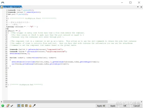Select the On Entry code tab
The height and width of the screenshot is (108, 143).
click(x=11, y=7)
